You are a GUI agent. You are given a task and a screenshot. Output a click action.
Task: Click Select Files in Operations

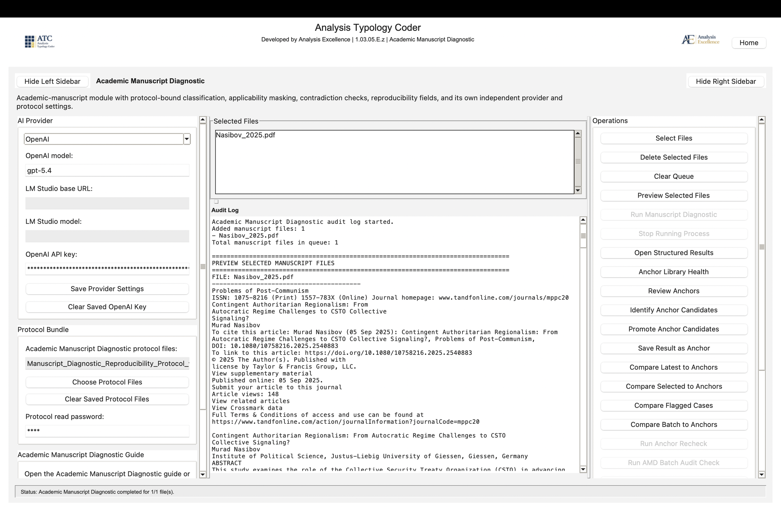[674, 138]
